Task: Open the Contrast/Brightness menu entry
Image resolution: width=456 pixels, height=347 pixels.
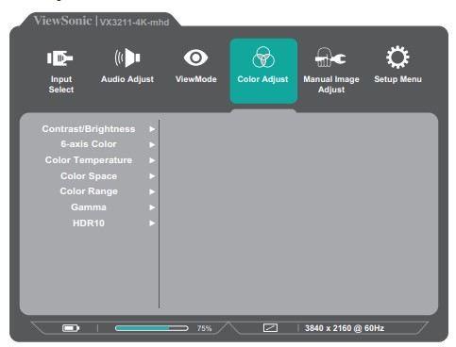Action: point(89,129)
